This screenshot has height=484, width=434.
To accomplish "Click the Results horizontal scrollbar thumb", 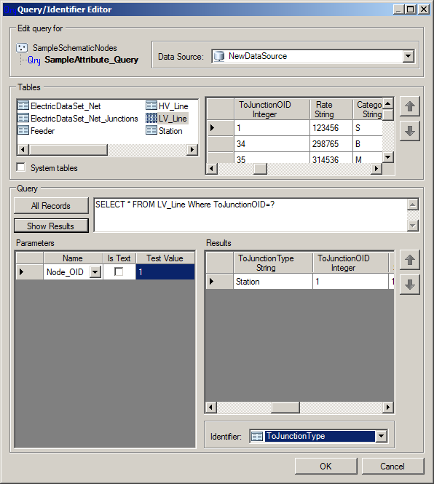I will click(x=285, y=407).
